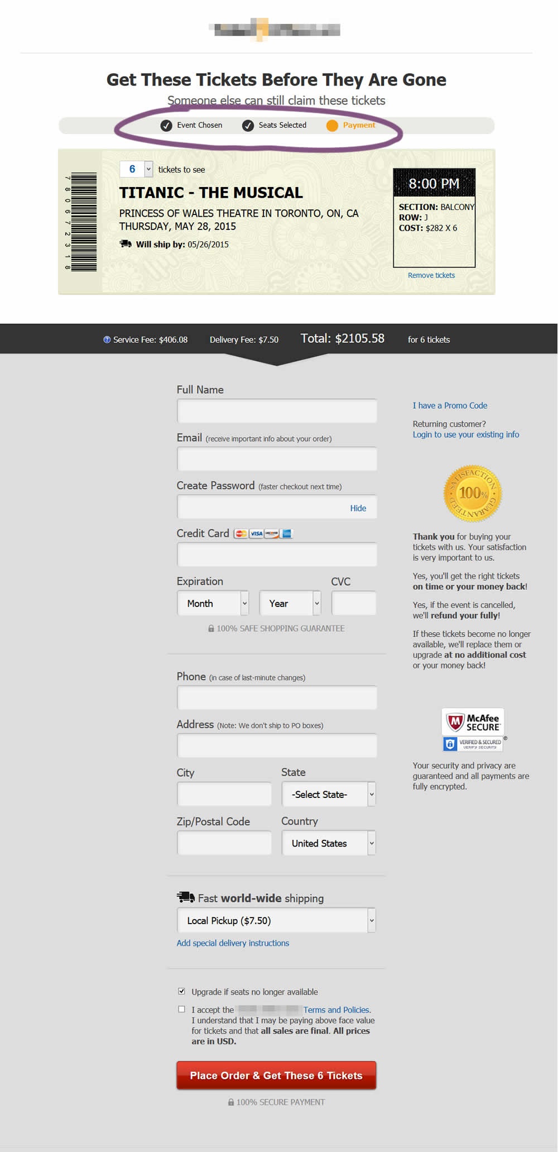
Task: Click the Service Fee help question icon
Action: (x=107, y=340)
